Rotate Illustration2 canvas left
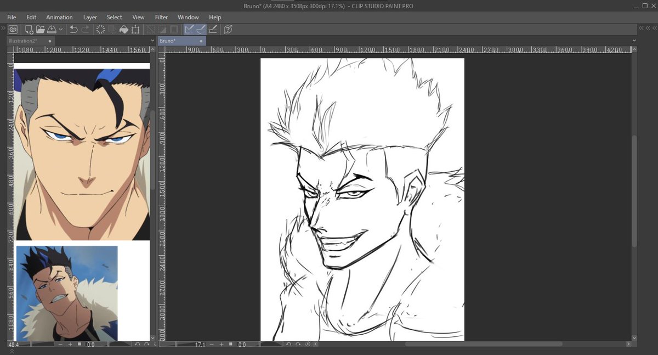 [137, 345]
